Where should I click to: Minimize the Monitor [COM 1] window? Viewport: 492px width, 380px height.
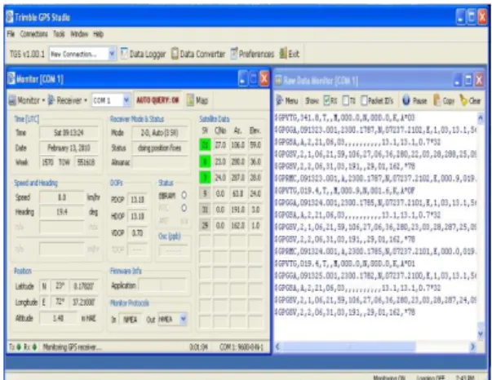242,79
